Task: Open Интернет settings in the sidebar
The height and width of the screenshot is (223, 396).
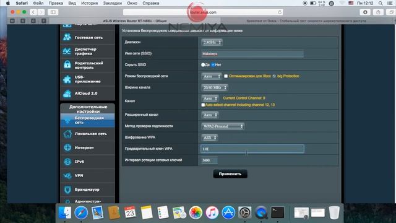Action: [x=87, y=147]
